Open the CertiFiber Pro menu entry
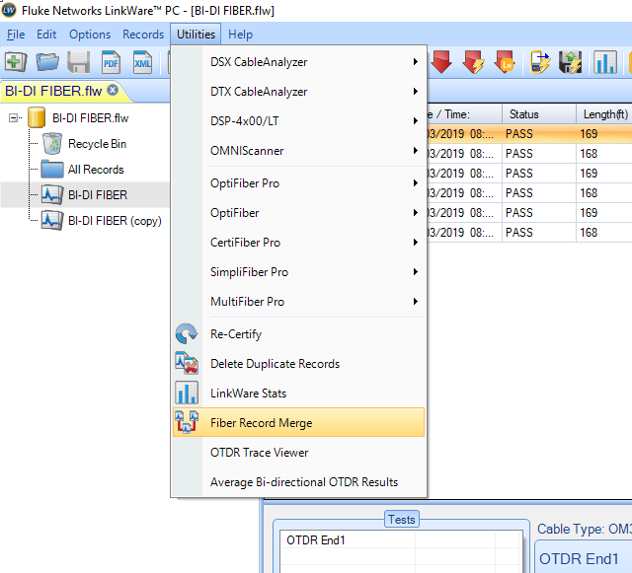 click(298, 243)
